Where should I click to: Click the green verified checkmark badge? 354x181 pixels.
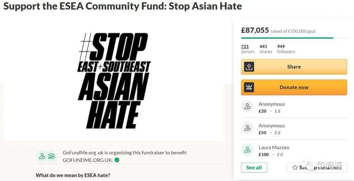click(117, 160)
